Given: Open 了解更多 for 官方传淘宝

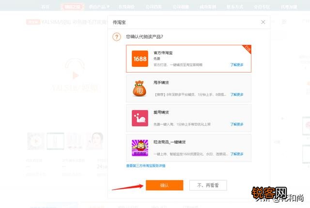Looking at the screenshot, I should [x=237, y=64].
